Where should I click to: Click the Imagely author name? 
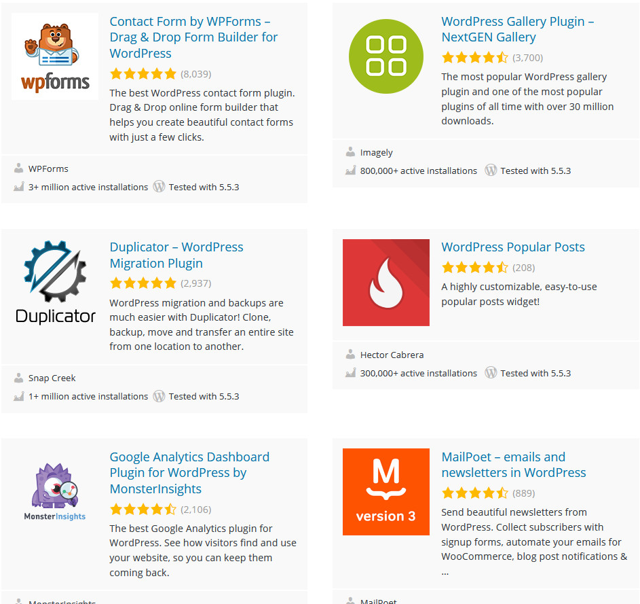[x=376, y=153]
